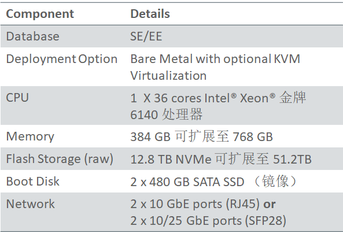Click the 6140 处理器 text

pos(166,114)
